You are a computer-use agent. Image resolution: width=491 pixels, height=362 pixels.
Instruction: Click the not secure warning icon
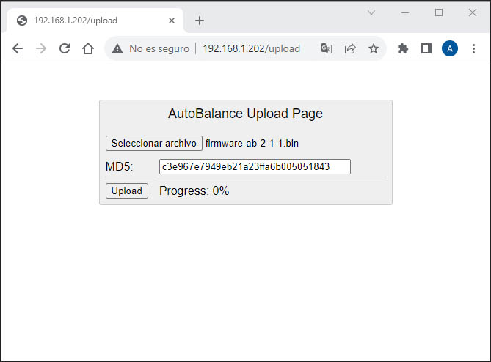click(117, 48)
